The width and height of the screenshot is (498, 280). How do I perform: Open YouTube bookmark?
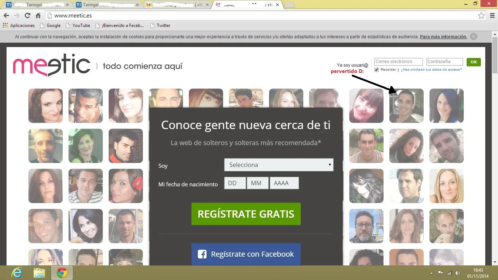coord(78,26)
